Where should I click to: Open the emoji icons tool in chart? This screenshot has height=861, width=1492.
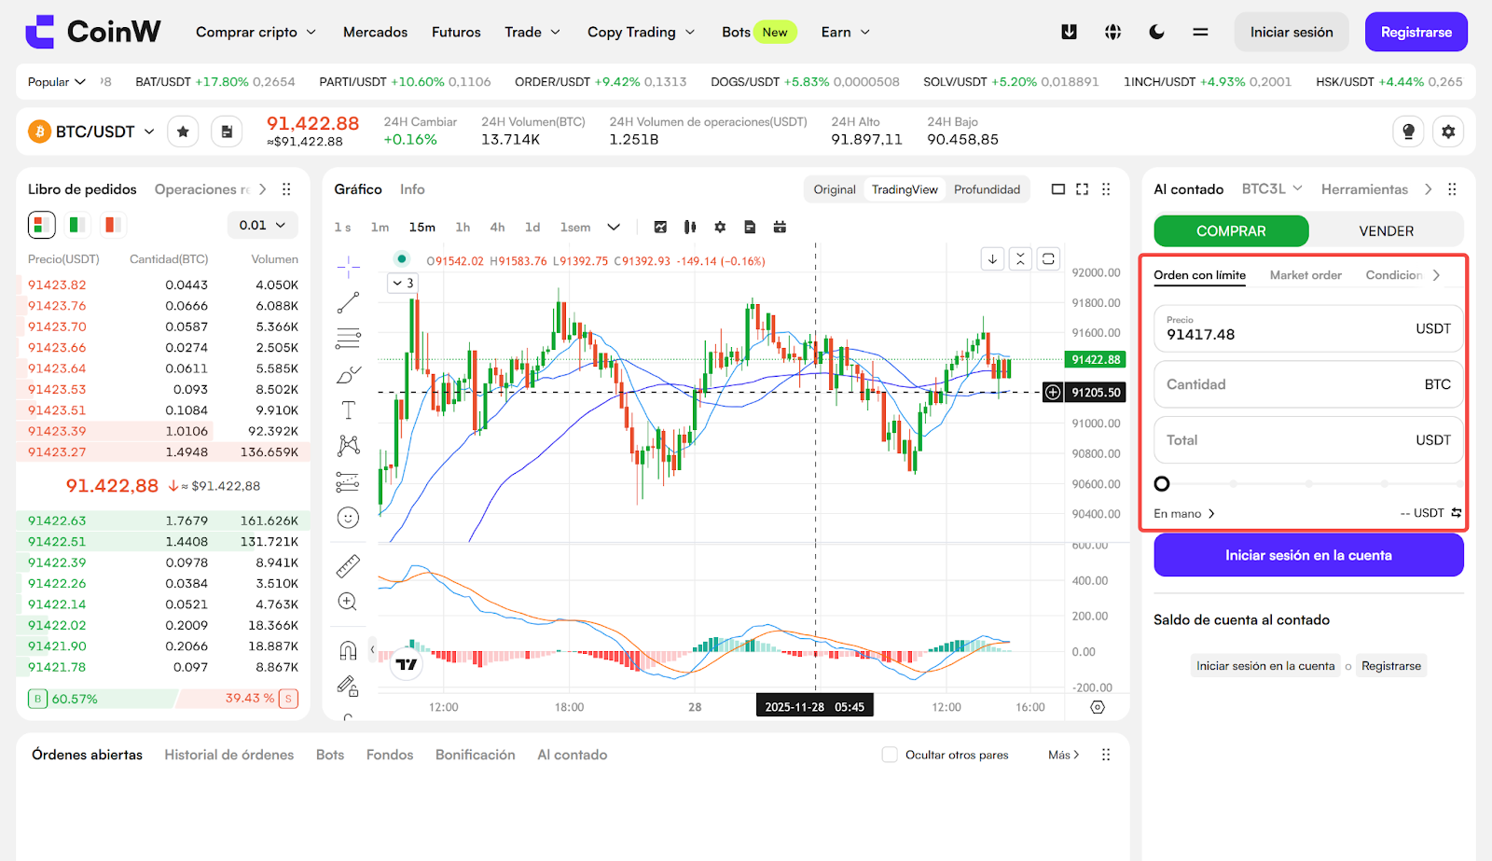pos(348,518)
